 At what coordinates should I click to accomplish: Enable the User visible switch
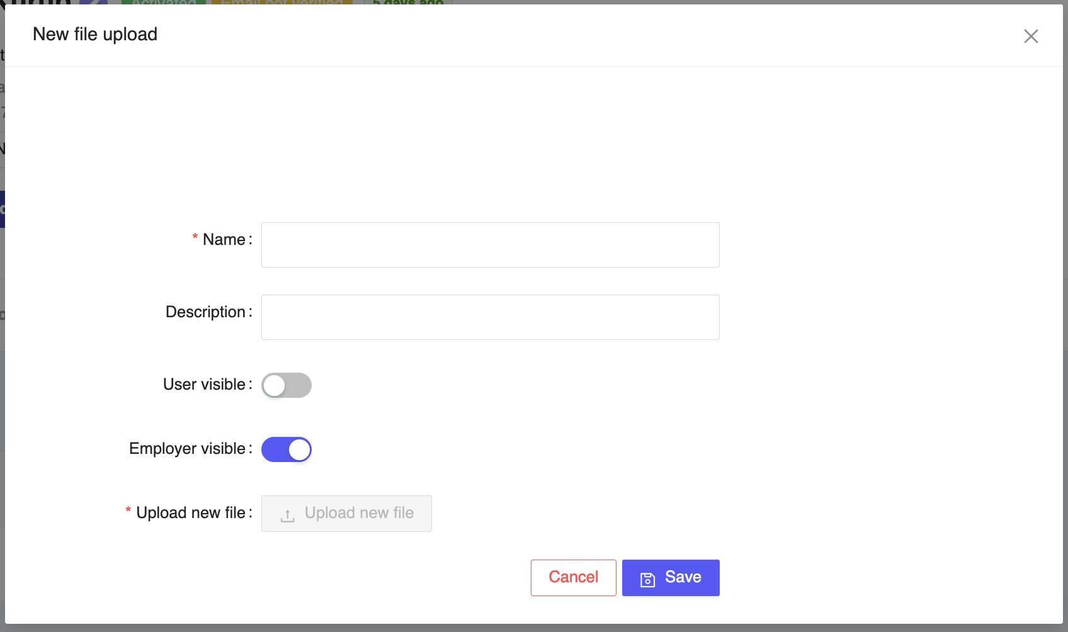287,385
